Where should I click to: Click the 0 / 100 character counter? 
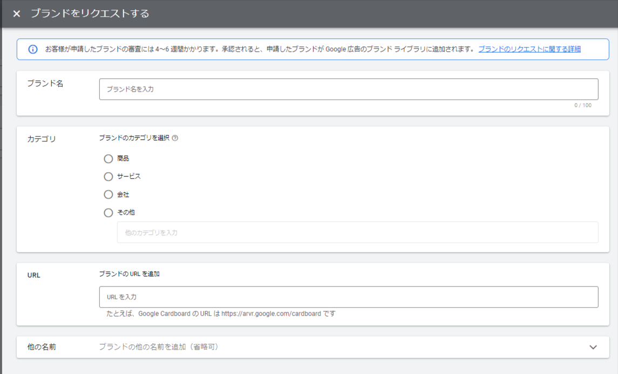point(582,105)
